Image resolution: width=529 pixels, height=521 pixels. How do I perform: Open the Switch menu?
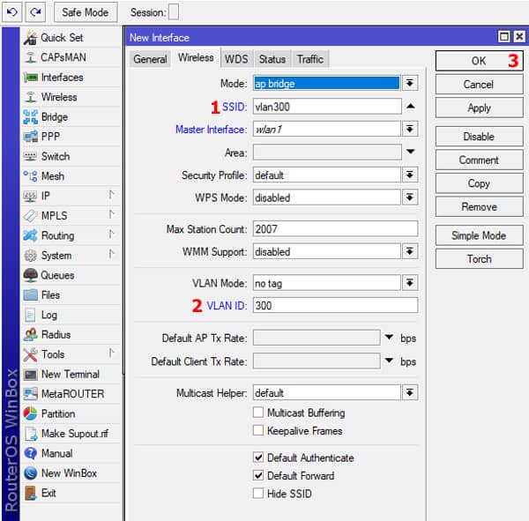click(x=71, y=157)
